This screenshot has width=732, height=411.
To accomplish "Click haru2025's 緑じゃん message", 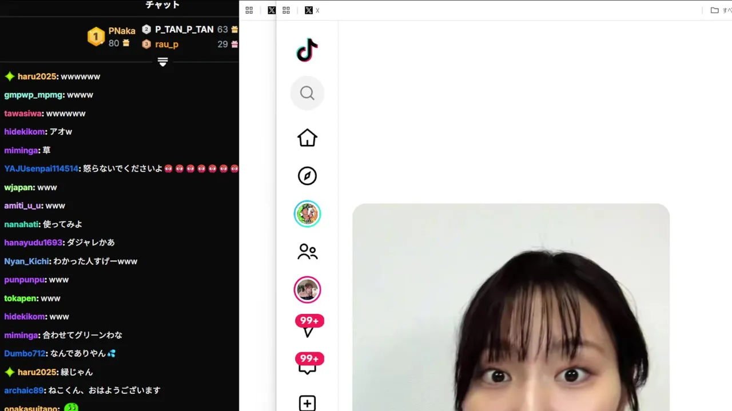I will tap(76, 372).
